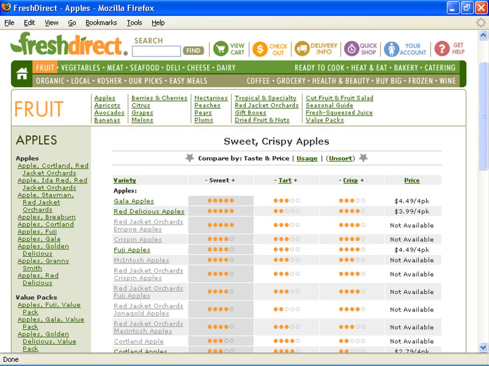The image size is (489, 366).
Task: Open the File menu
Action: point(9,23)
